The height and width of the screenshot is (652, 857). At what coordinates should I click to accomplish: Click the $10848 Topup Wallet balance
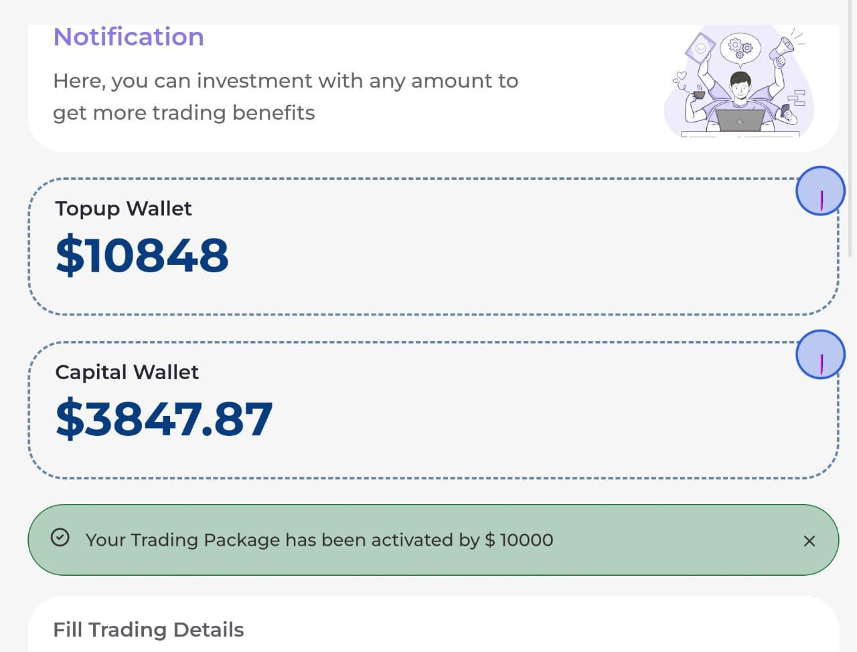coord(142,255)
